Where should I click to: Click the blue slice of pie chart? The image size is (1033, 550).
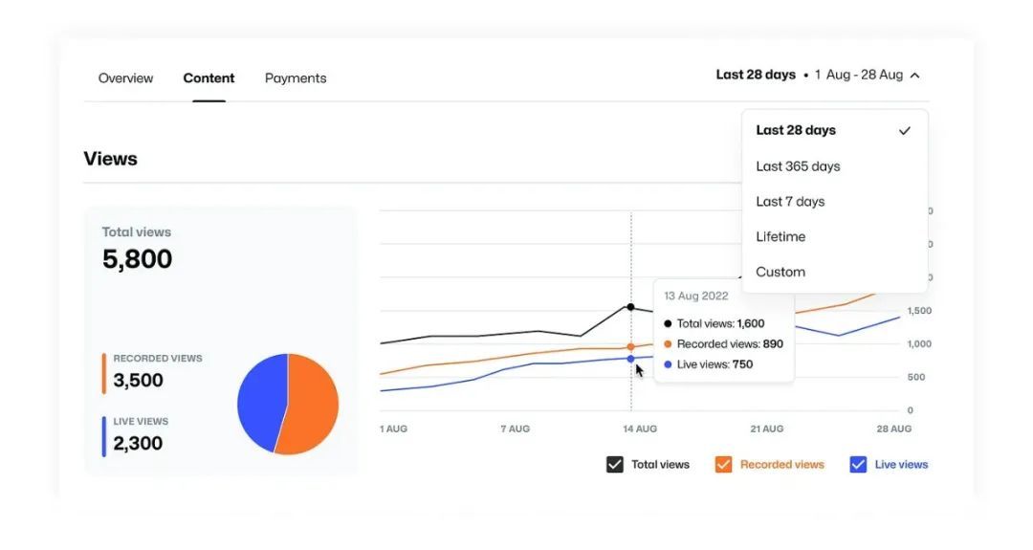[260, 402]
